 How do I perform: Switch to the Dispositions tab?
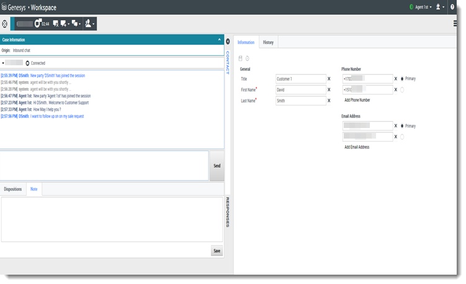pyautogui.click(x=13, y=189)
